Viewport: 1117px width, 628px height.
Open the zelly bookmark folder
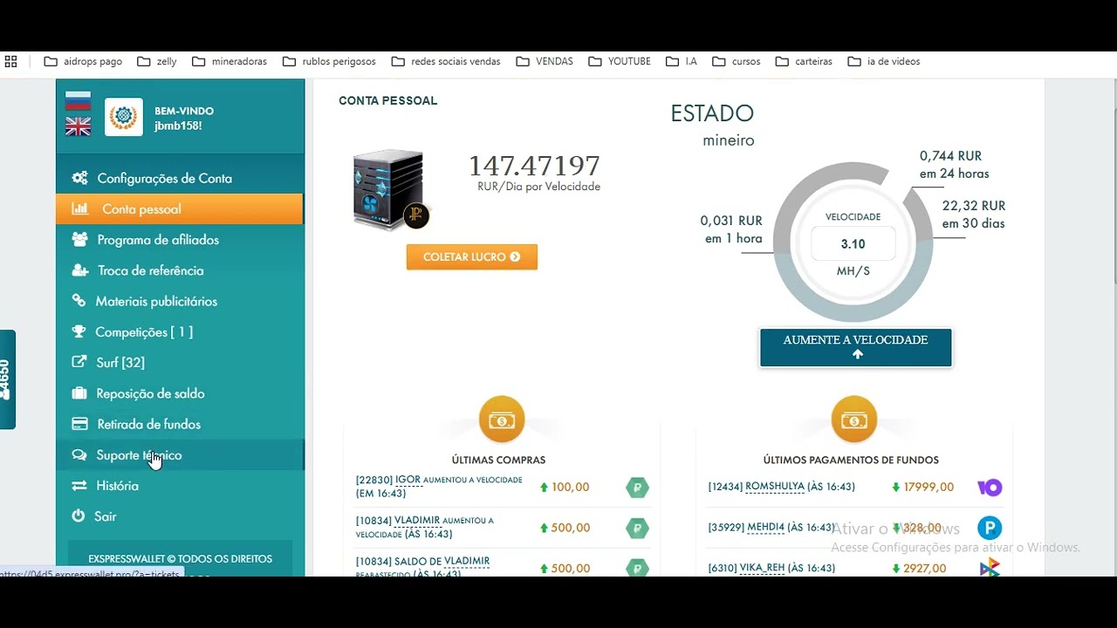[x=157, y=62]
